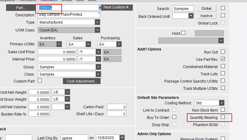Open the Cost Adjustment... dialog
The width and height of the screenshot is (247, 140).
tap(81, 81)
